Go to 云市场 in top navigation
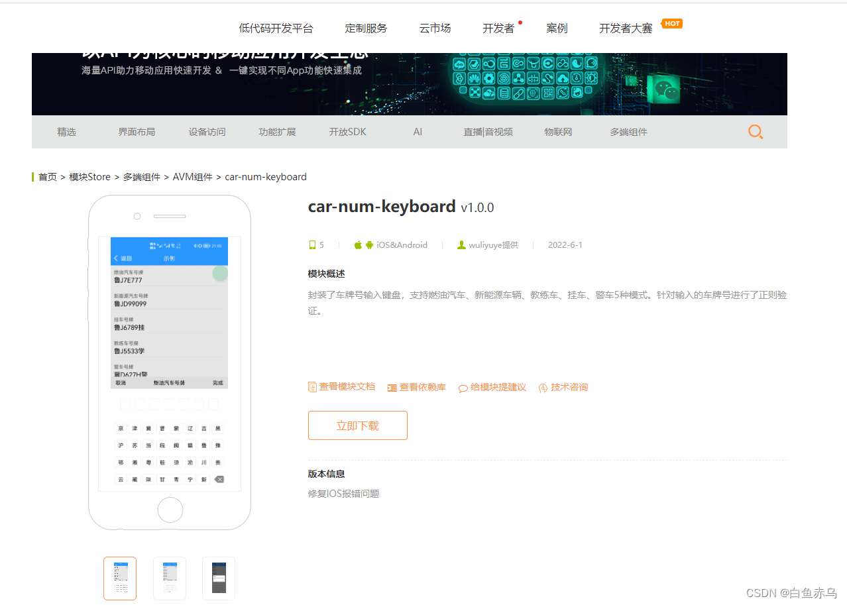 click(x=435, y=28)
